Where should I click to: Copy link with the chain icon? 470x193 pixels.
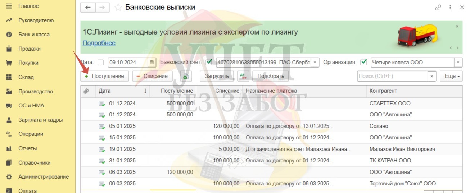(x=438, y=7)
